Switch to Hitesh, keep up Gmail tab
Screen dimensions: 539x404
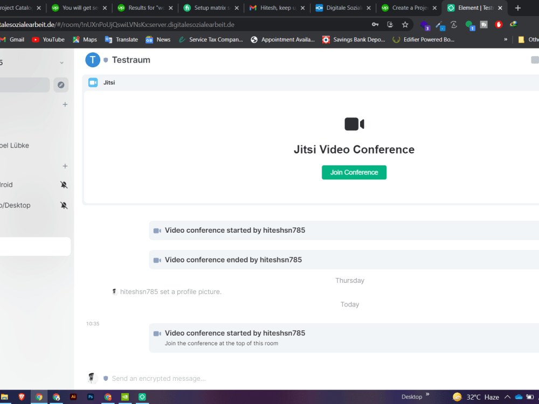tap(277, 8)
